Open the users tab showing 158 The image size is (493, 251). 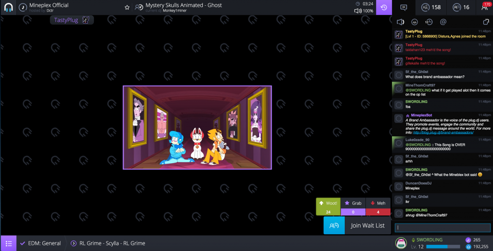(431, 7)
